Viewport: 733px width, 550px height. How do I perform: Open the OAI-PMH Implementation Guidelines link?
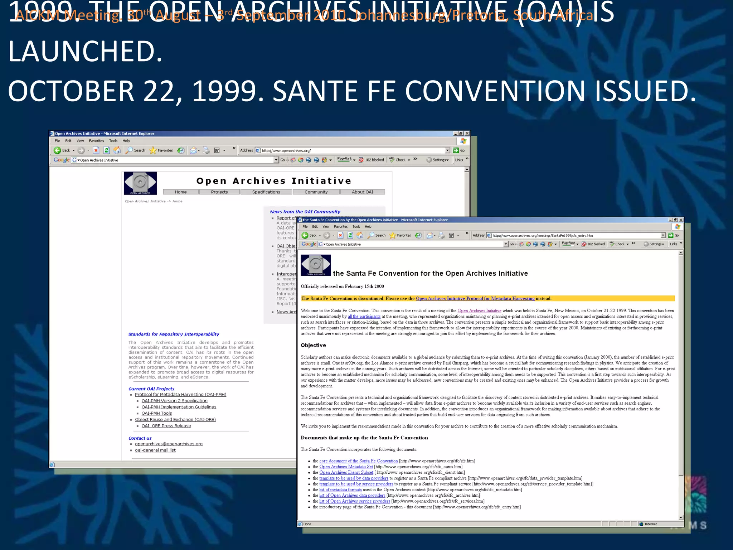(179, 407)
